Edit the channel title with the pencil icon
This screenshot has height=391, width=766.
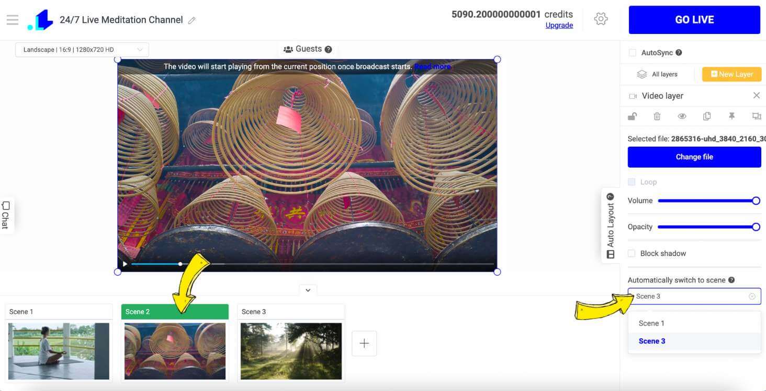[x=192, y=20]
